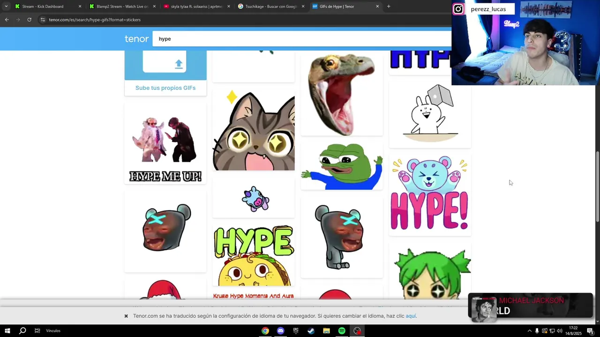Open the recording app with red dot in taskbar
The height and width of the screenshot is (337, 600).
click(357, 331)
